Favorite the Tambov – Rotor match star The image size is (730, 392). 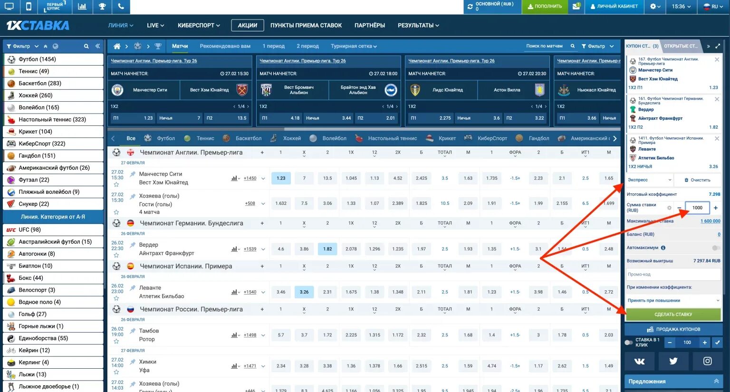(116, 341)
